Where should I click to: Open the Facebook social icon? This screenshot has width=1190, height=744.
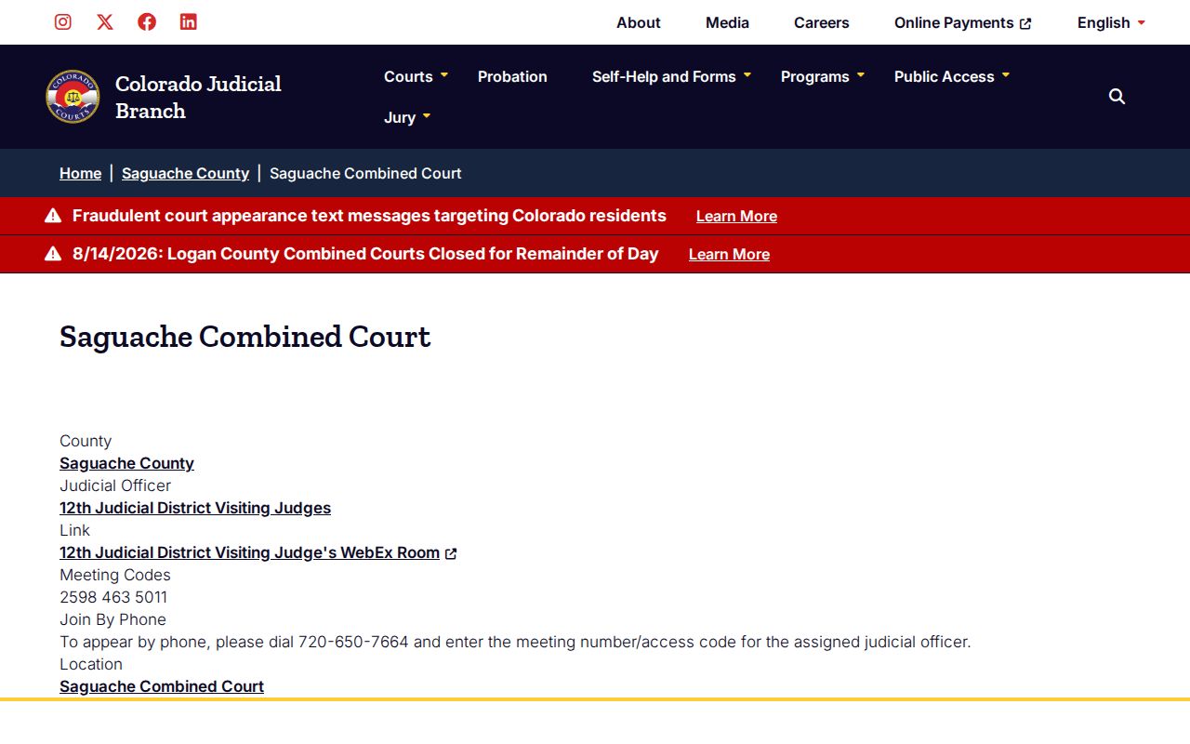coord(147,22)
